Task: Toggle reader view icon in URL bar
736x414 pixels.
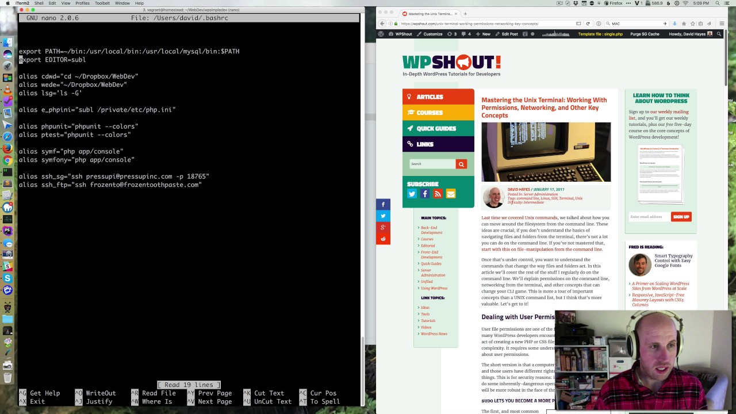Action: [x=578, y=24]
